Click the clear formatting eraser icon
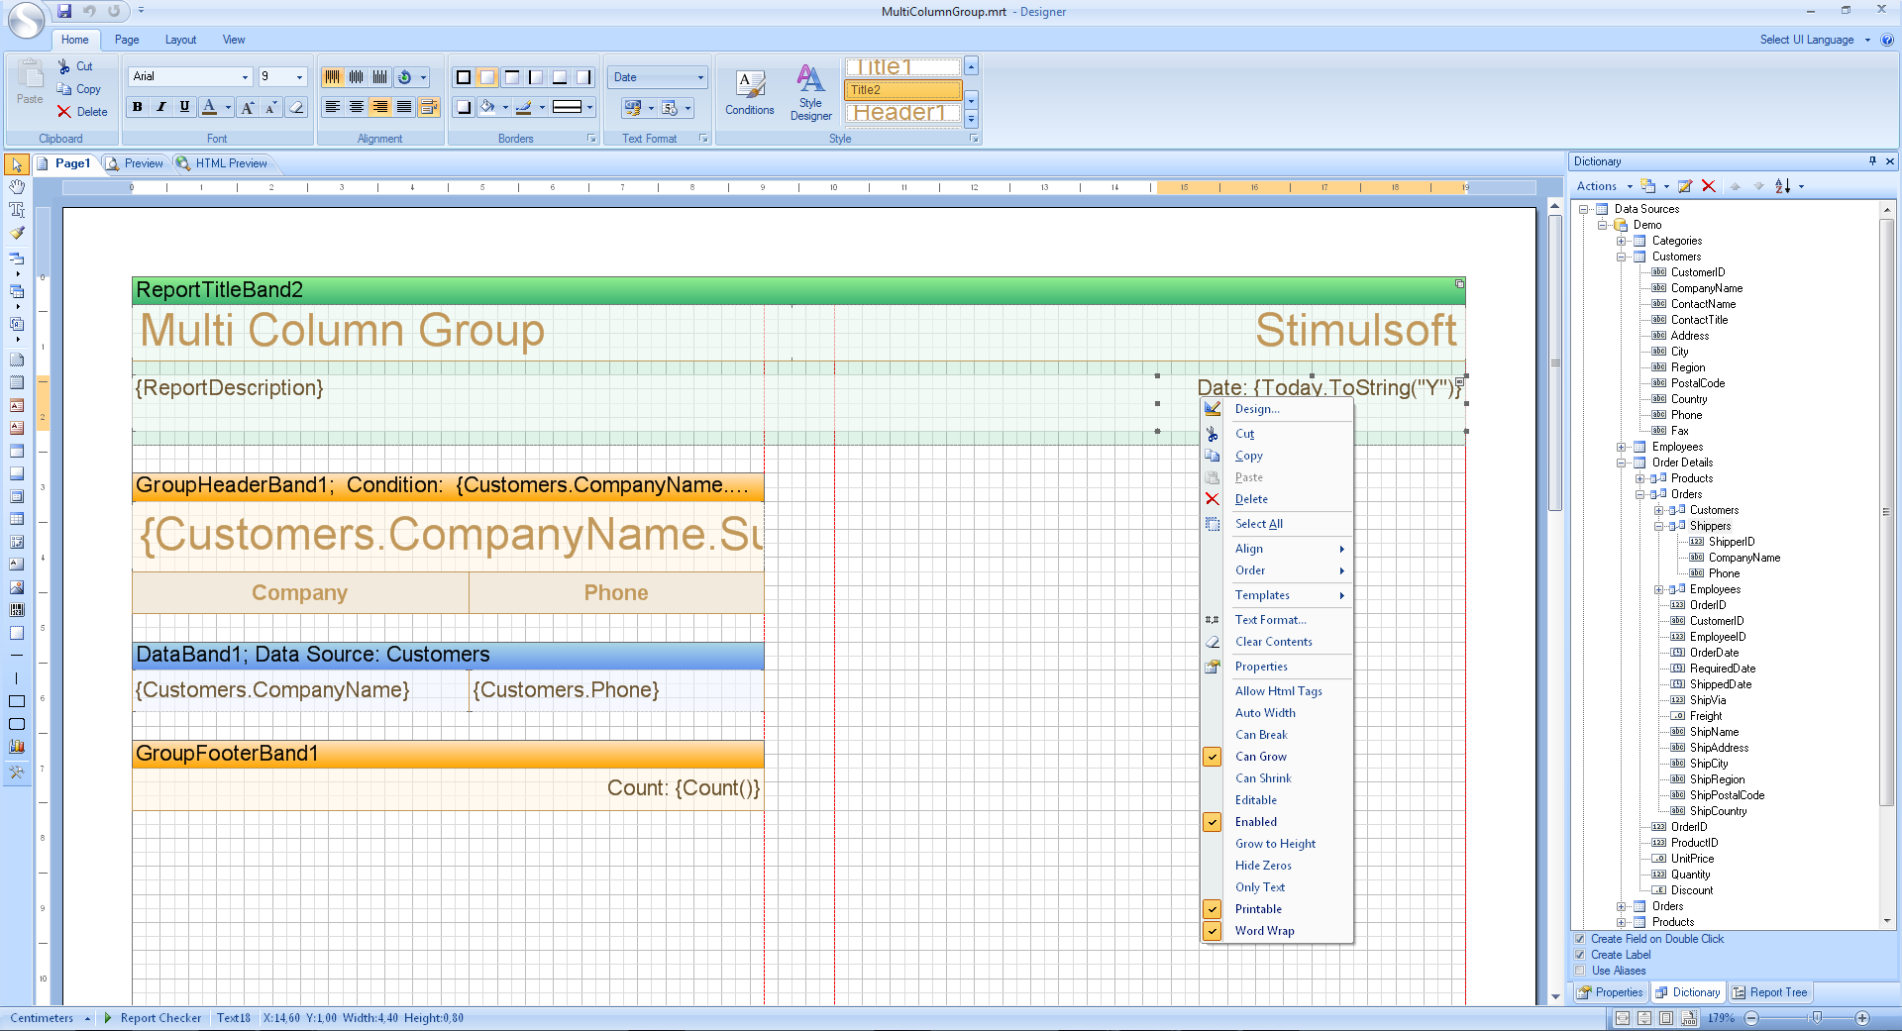Image resolution: width=1902 pixels, height=1031 pixels. 296,107
